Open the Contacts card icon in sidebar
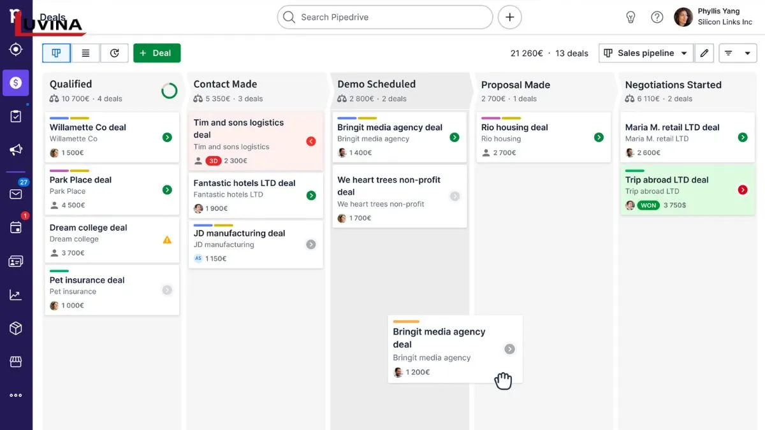 coord(16,261)
